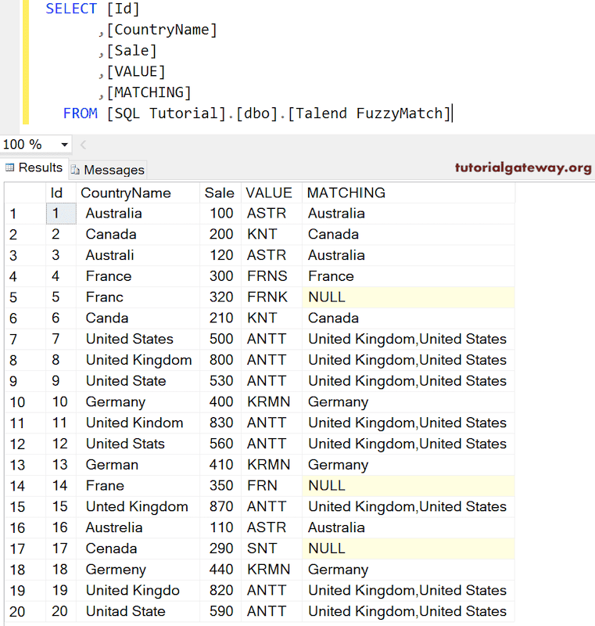Click the CountryName cell 'Germeny'

(x=138, y=570)
